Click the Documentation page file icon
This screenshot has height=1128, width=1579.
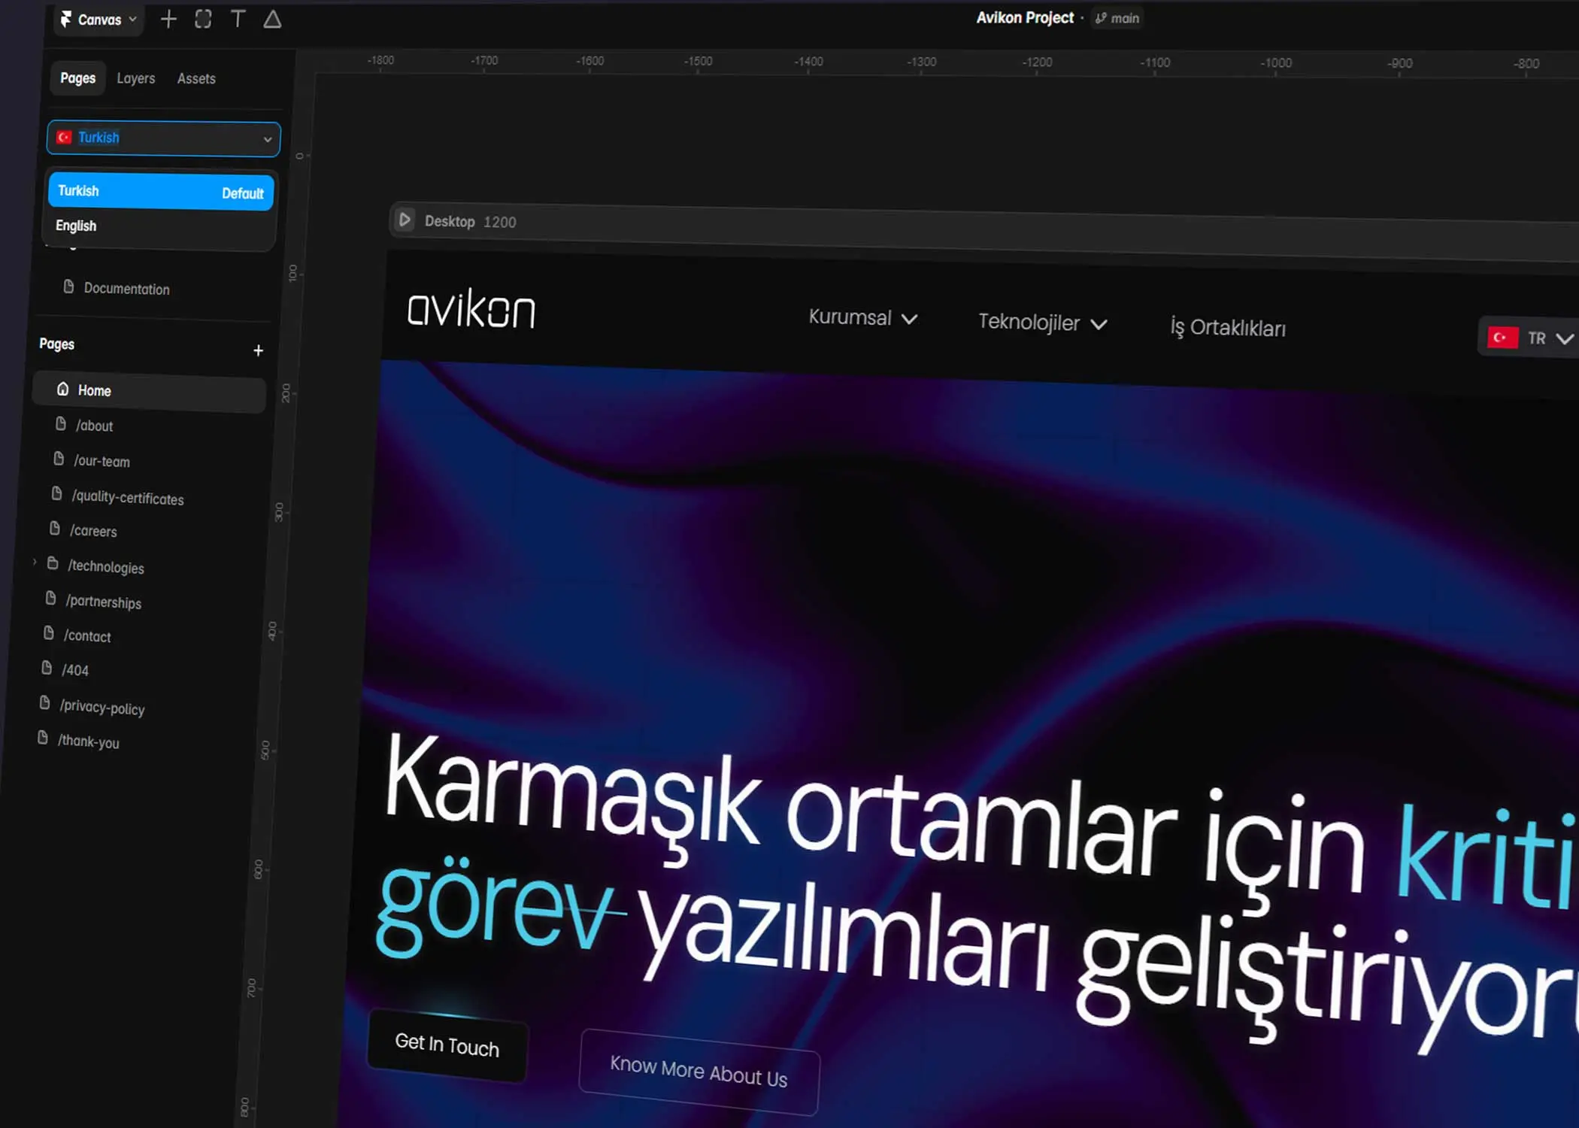pyautogui.click(x=68, y=287)
